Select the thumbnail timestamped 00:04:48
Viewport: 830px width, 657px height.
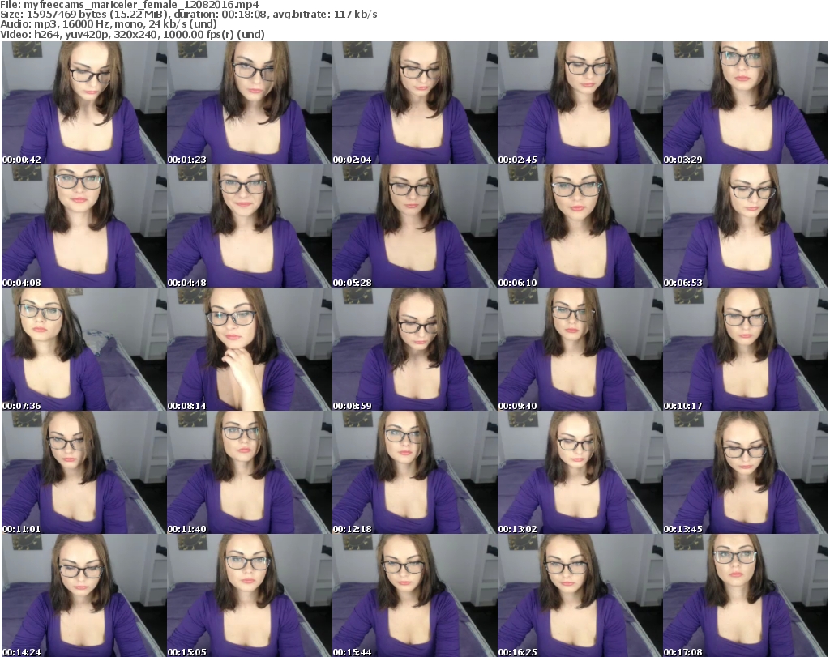tap(250, 226)
